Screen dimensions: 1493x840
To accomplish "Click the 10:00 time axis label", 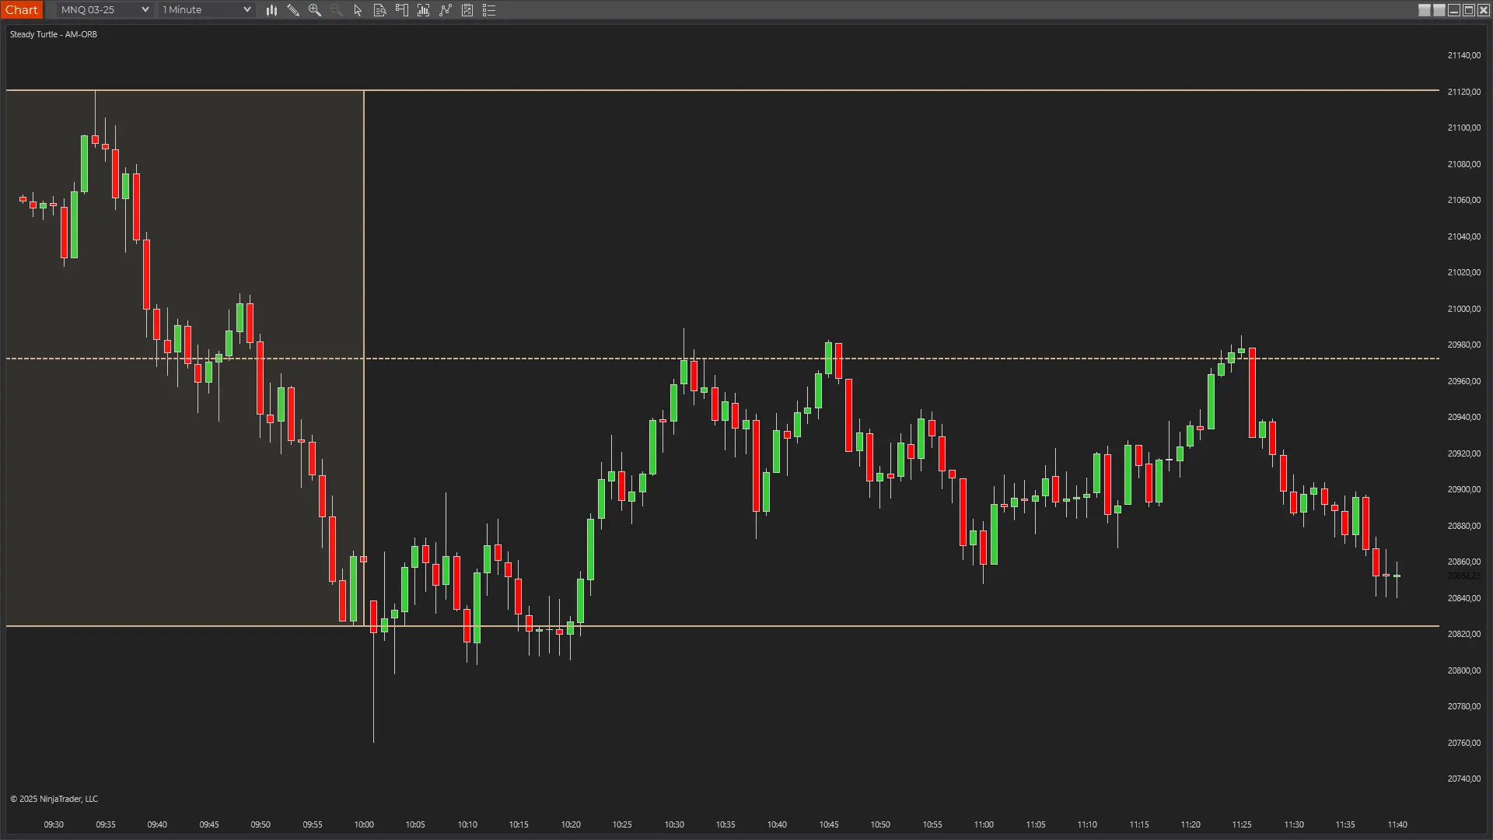I will click(364, 824).
